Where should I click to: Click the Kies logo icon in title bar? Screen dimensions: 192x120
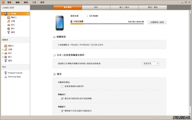(x=3, y=2)
